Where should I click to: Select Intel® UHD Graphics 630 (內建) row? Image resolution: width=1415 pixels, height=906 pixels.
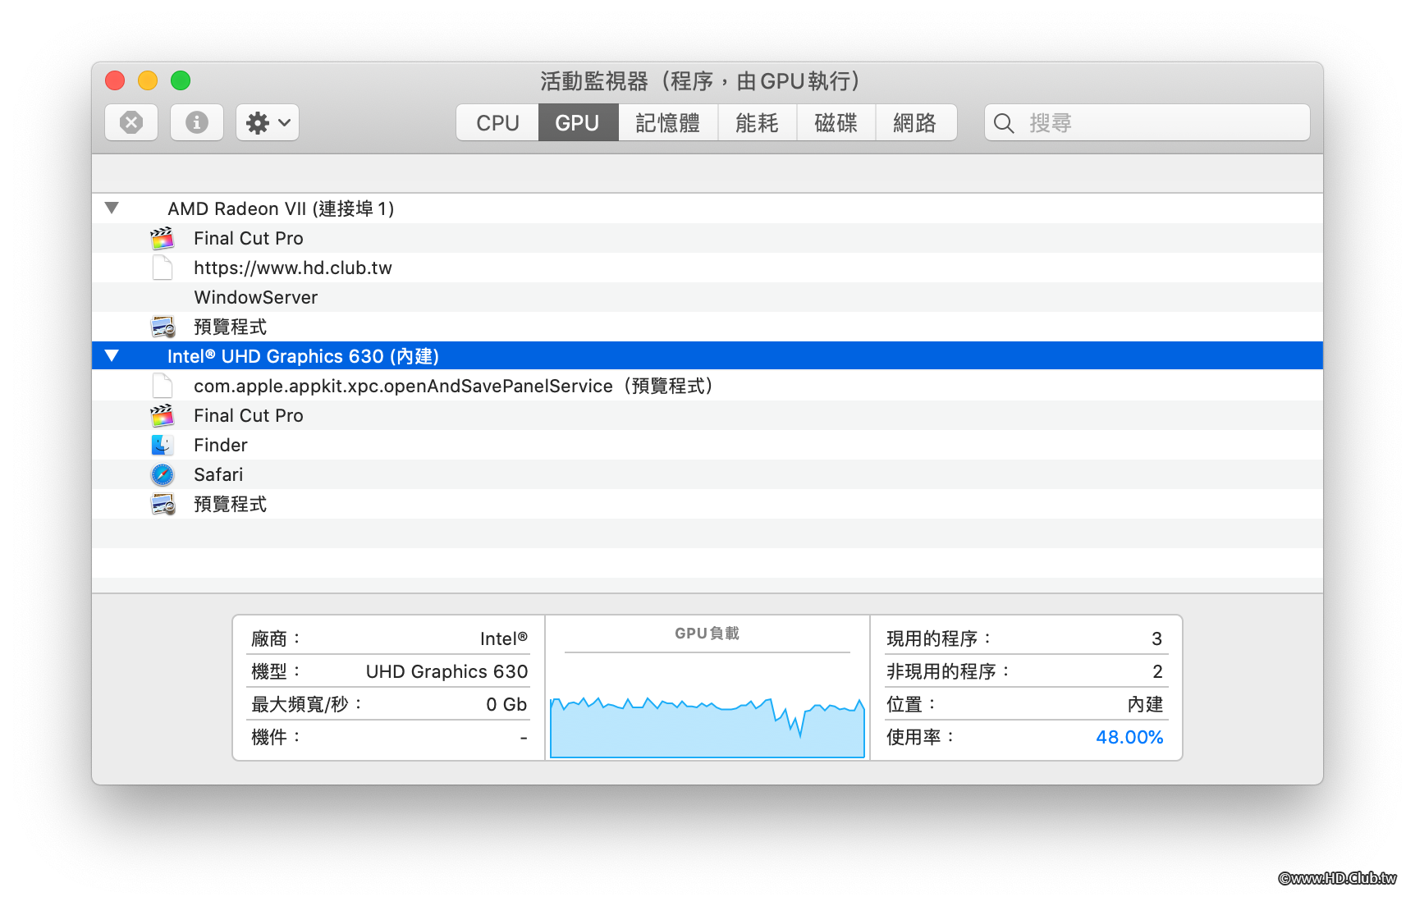pos(707,356)
